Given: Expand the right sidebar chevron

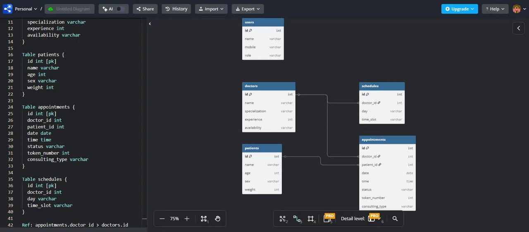Looking at the screenshot, I should 519,28.
